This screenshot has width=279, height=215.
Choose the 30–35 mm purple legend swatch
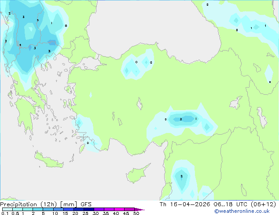point(99,209)
